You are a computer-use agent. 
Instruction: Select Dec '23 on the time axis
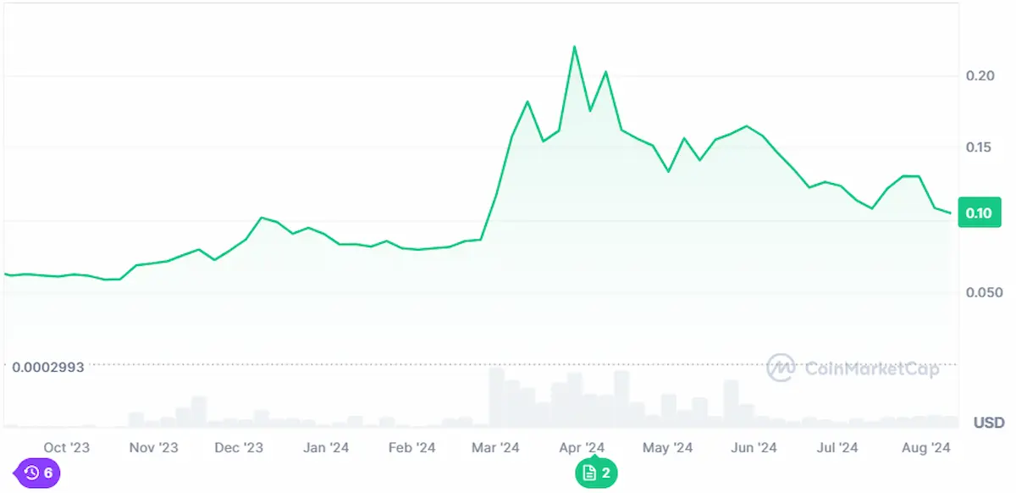tap(240, 447)
